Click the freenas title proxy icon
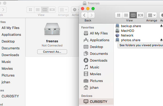The width and height of the screenshot is (163, 106). pyautogui.click(x=85, y=3)
